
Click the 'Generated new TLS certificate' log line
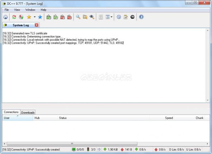[25, 33]
